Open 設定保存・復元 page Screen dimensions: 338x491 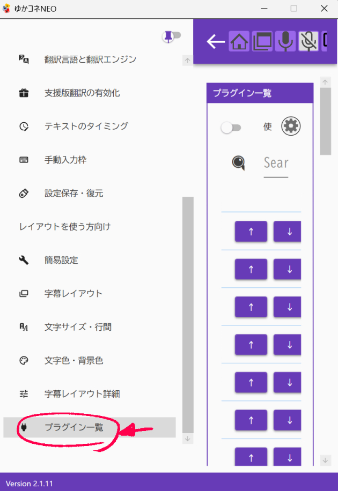pos(74,193)
